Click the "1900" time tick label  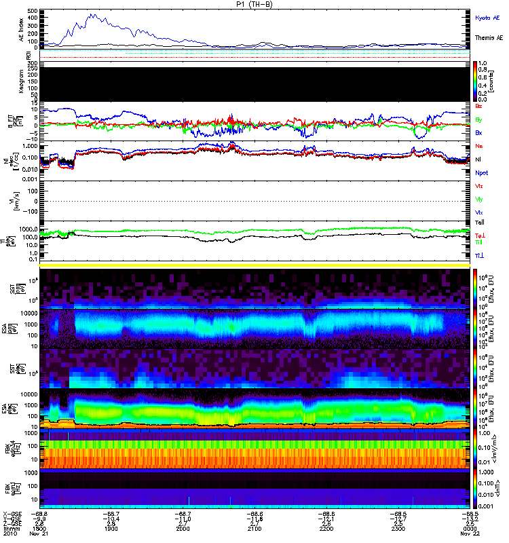click(x=111, y=529)
